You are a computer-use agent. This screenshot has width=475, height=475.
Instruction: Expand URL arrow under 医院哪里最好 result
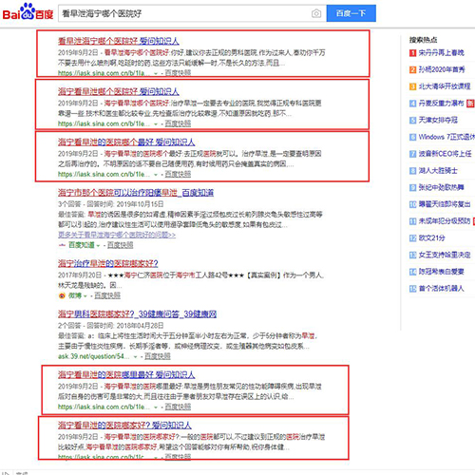tap(156, 408)
